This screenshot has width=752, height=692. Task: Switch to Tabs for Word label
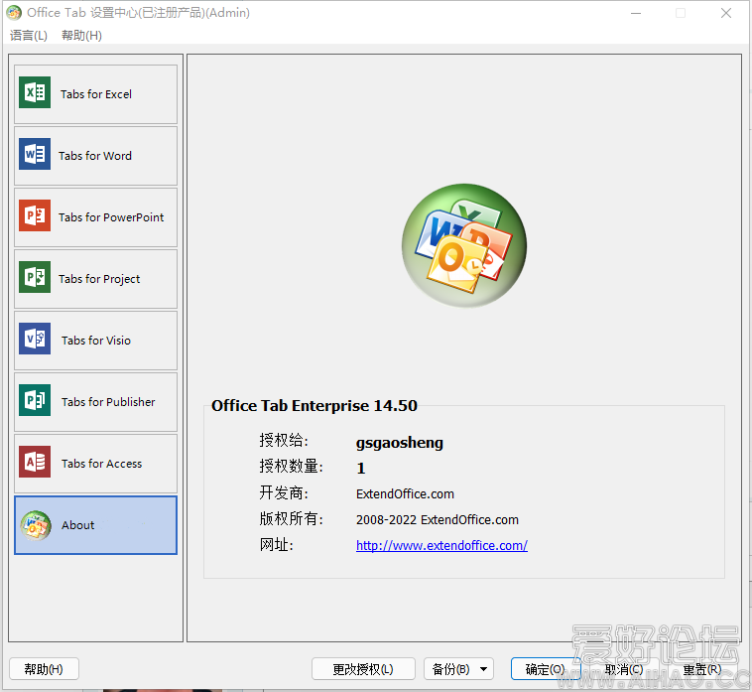95,156
